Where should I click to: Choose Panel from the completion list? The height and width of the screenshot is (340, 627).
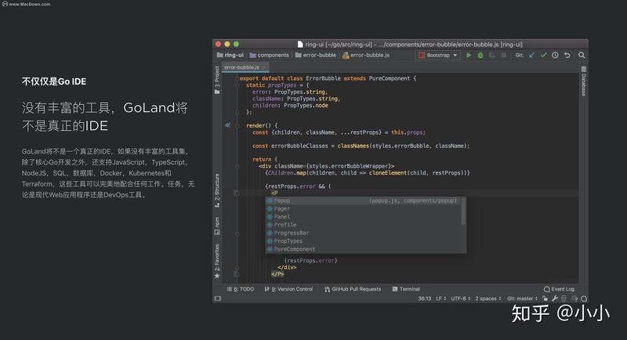(364, 216)
